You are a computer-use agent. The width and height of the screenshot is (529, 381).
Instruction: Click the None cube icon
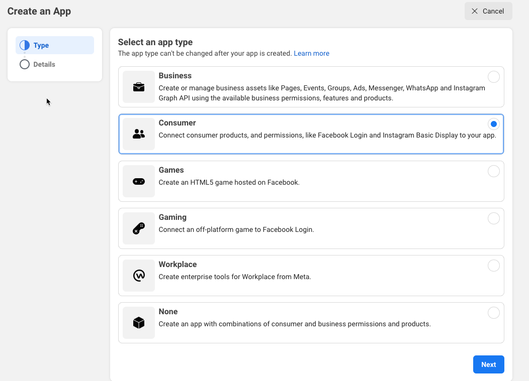click(x=139, y=323)
